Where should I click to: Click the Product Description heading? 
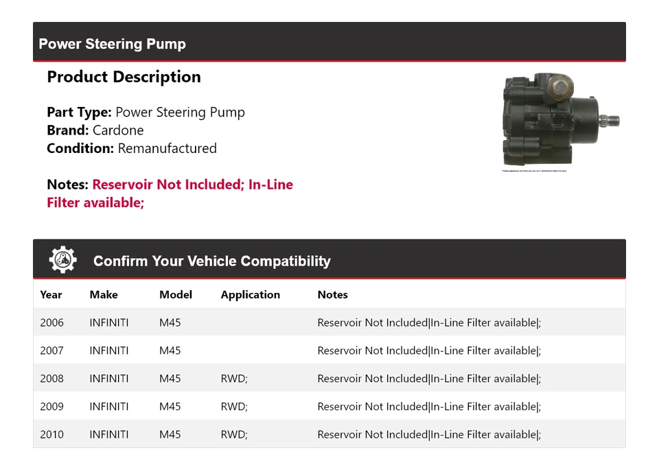tap(124, 77)
